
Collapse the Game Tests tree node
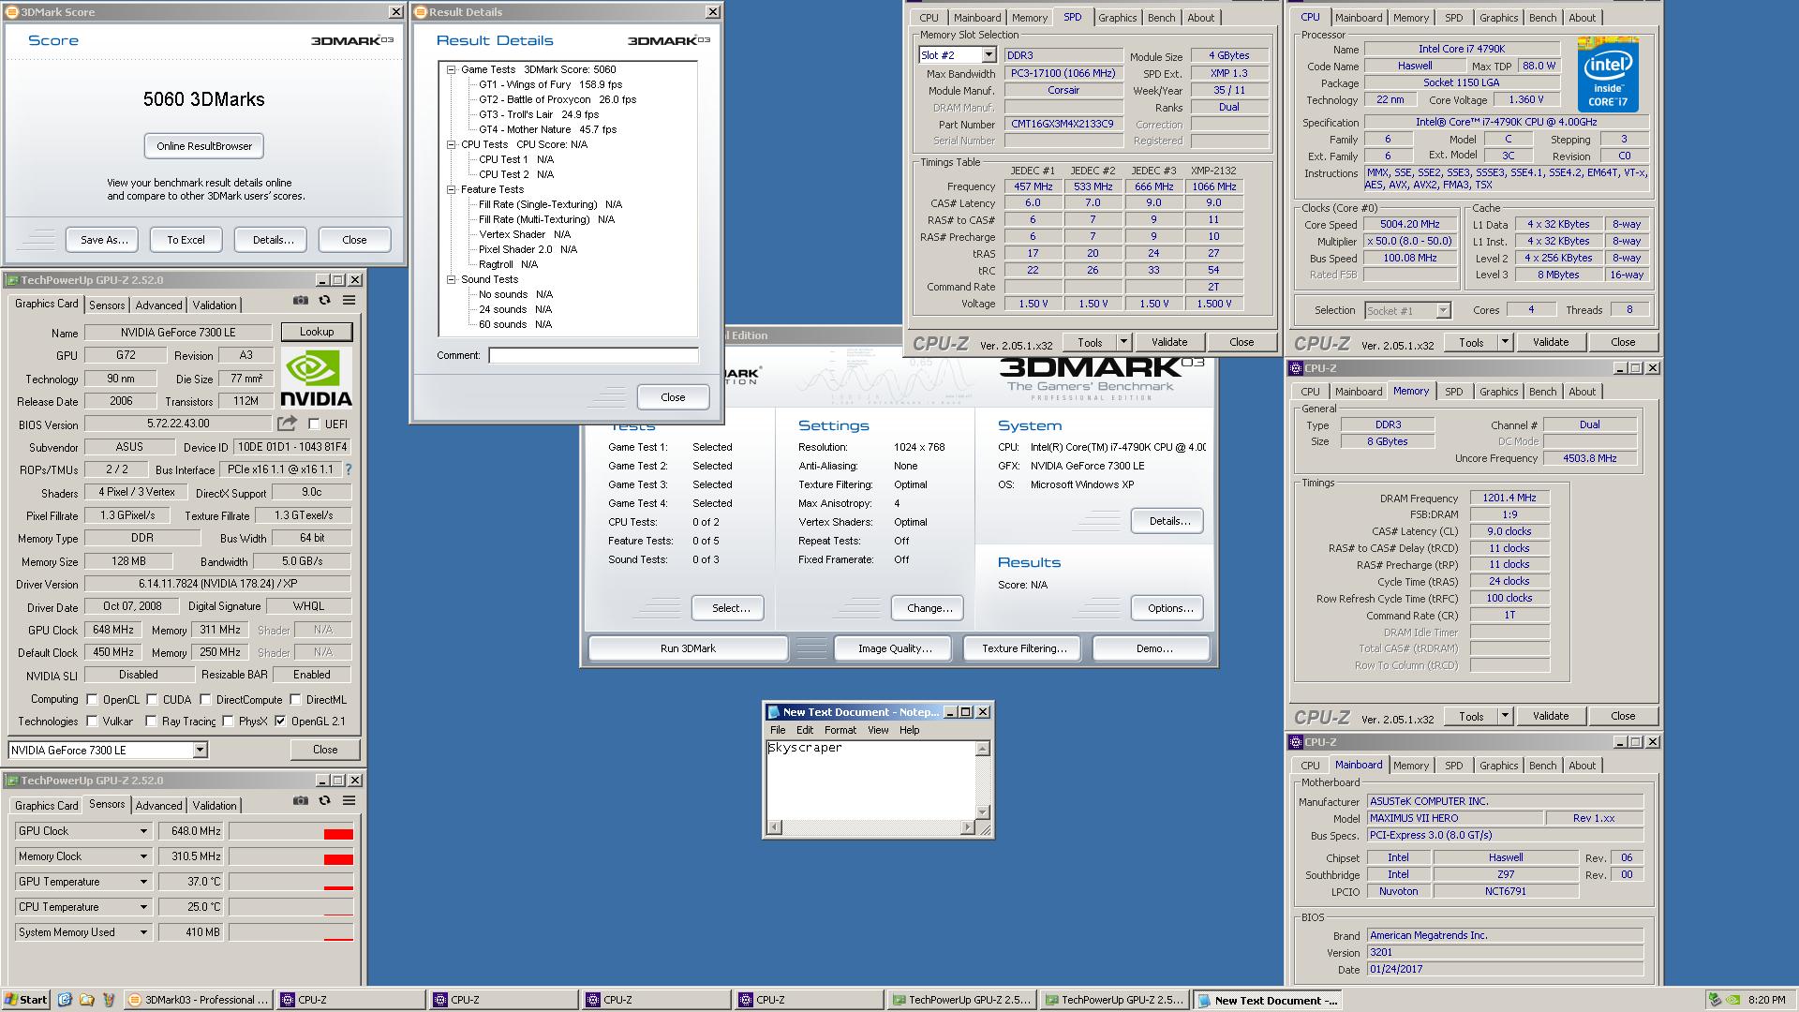[451, 69]
